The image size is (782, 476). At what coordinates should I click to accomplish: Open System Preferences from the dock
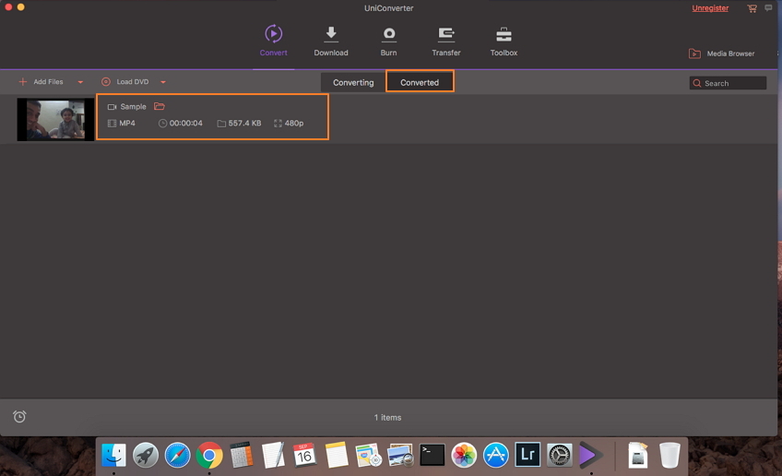560,455
